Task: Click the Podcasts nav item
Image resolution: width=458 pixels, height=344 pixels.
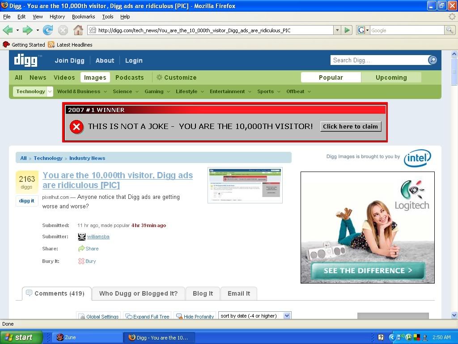Action: (x=129, y=77)
